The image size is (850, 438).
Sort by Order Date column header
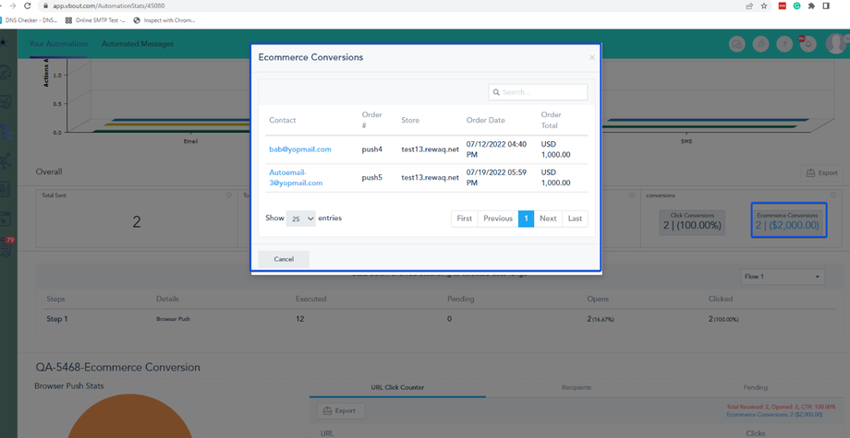tap(486, 120)
